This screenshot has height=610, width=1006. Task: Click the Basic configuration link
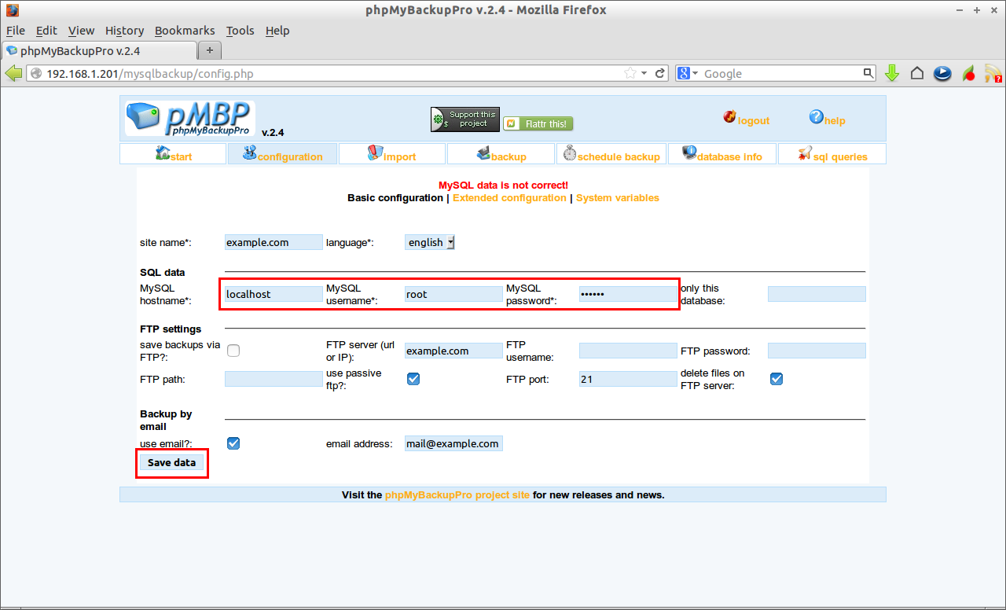[x=395, y=198]
